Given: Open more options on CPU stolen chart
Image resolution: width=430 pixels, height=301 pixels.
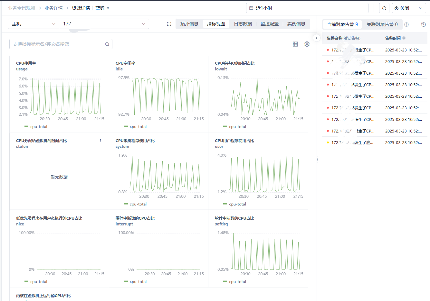Looking at the screenshot, I should (x=100, y=141).
